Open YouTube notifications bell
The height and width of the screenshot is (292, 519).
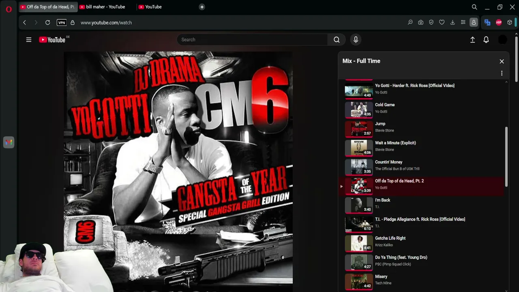(x=486, y=40)
